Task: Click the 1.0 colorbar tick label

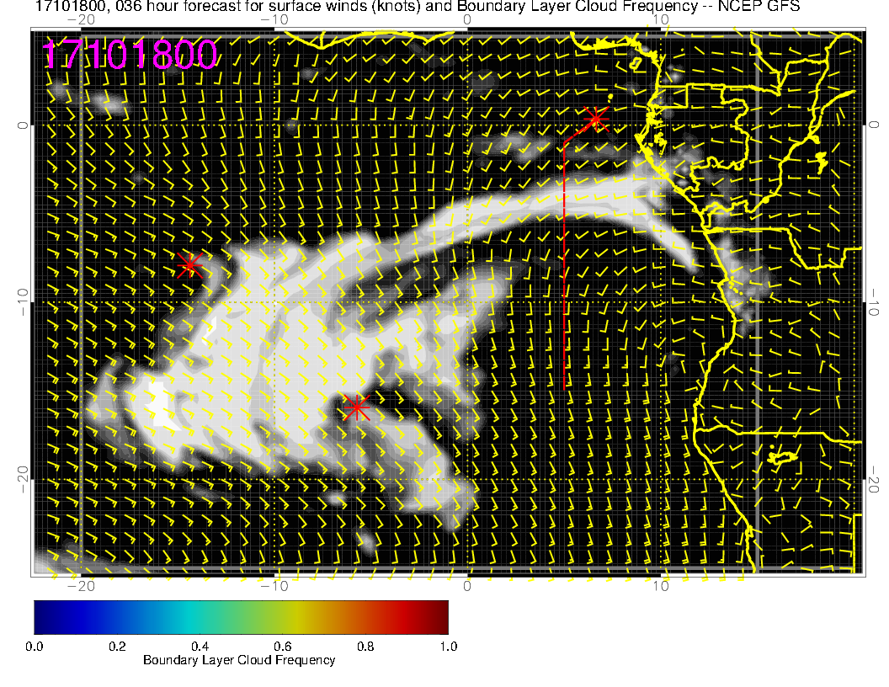Action: pyautogui.click(x=448, y=647)
